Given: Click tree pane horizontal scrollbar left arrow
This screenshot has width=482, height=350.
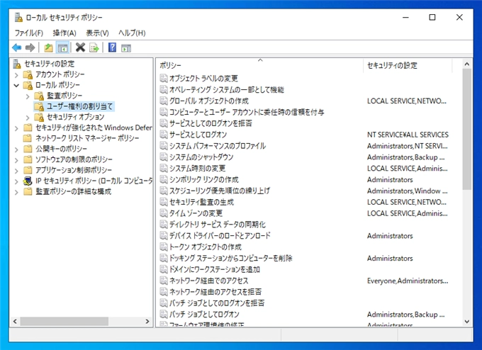Looking at the screenshot, I should point(15,322).
